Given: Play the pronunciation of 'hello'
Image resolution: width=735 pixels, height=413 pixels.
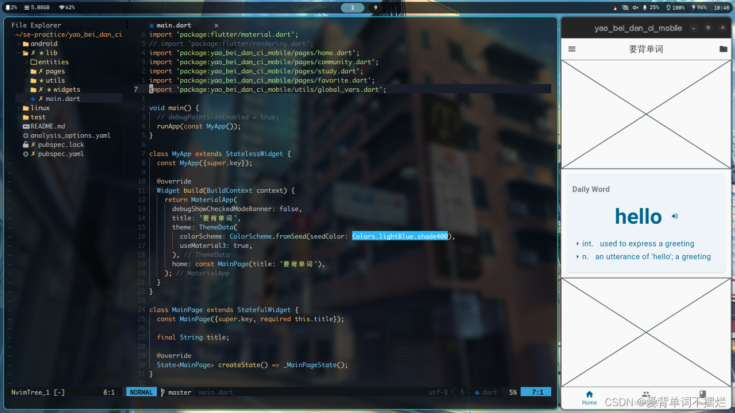Looking at the screenshot, I should tap(675, 216).
